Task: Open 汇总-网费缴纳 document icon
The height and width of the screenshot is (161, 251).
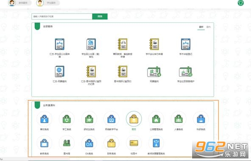Action: (59, 72)
